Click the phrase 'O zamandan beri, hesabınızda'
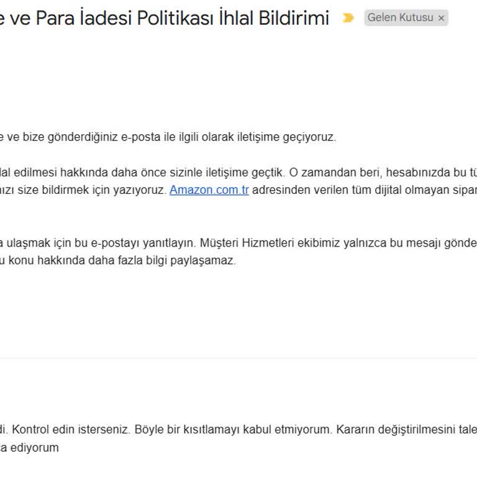The image size is (477, 477). coord(370,173)
